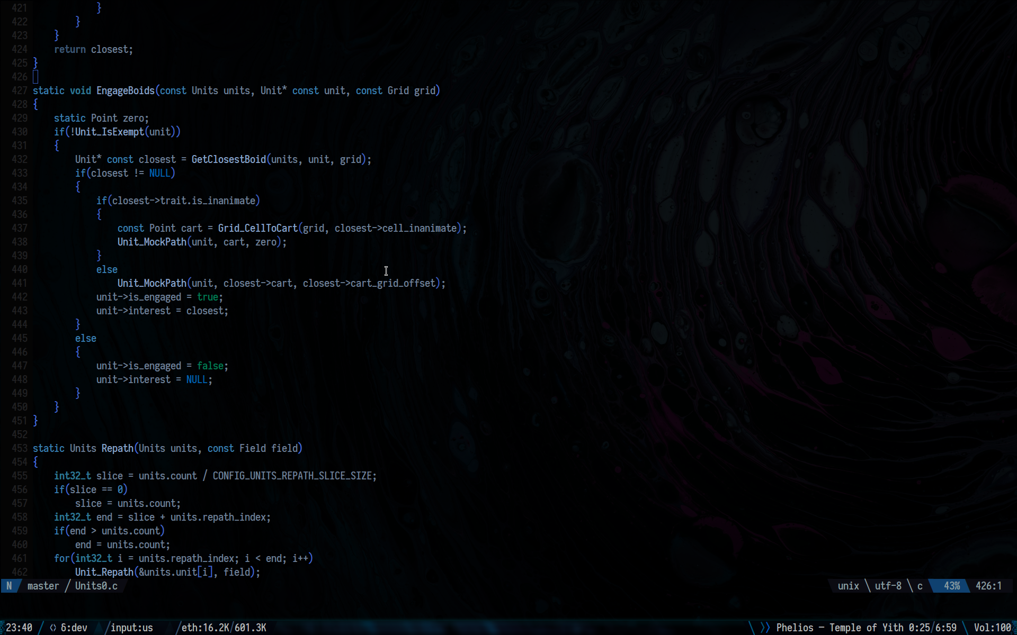Click the GetClosestBoid call on line 432
Viewport: 1017px width, 635px height.
228,159
